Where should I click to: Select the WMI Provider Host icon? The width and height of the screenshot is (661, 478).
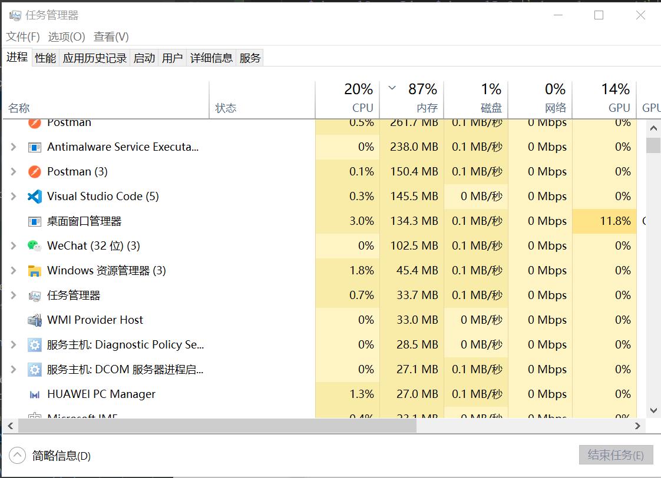point(35,320)
